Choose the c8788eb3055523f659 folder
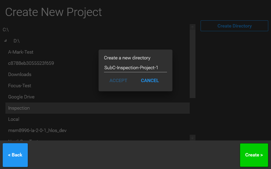271x169 pixels. (31, 63)
